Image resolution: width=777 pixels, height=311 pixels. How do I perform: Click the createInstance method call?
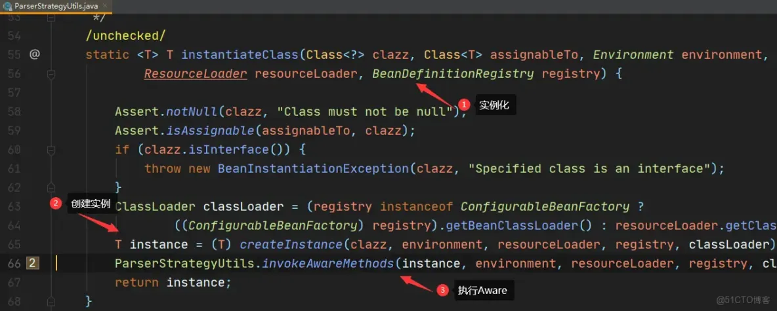[x=291, y=244]
